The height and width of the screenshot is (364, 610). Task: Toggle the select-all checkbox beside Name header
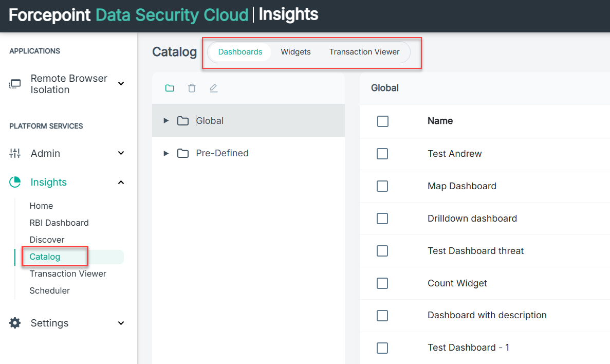pyautogui.click(x=383, y=121)
